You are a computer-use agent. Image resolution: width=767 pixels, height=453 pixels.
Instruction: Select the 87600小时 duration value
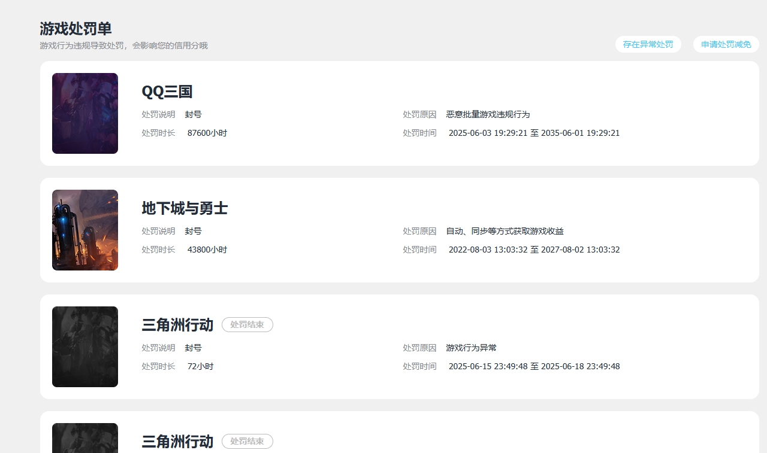(207, 133)
